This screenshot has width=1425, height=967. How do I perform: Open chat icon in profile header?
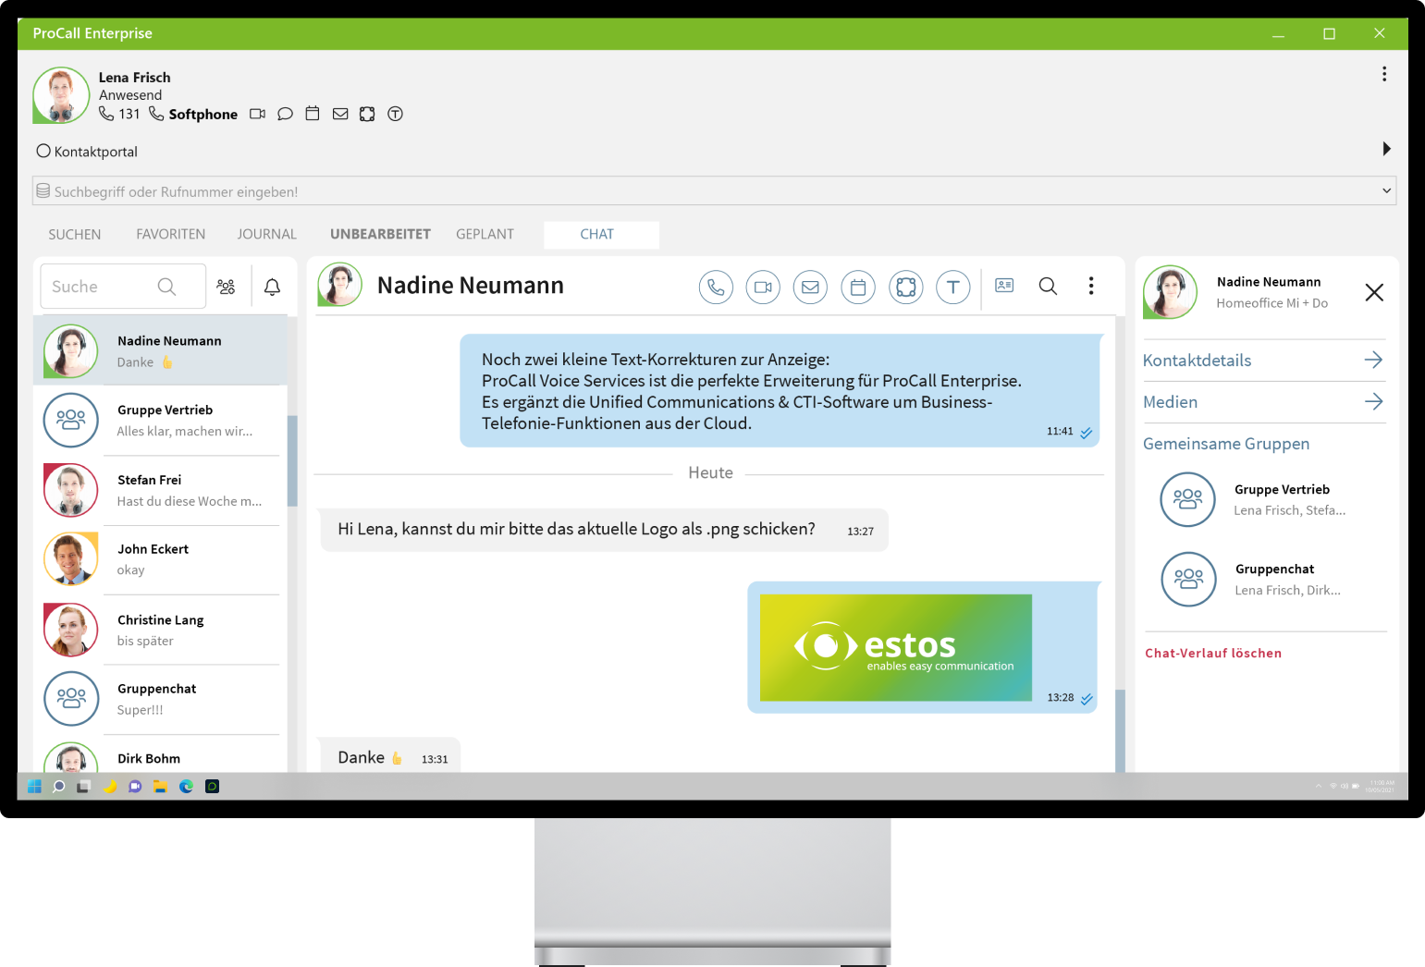pos(285,114)
